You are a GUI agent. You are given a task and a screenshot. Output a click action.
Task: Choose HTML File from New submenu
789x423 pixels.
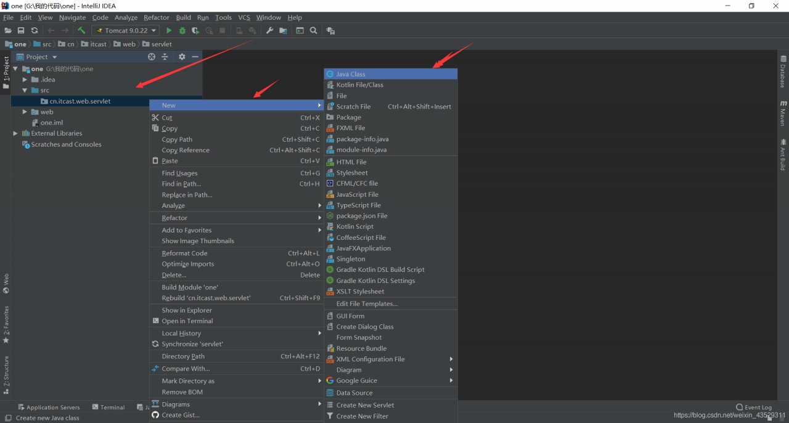pyautogui.click(x=391, y=162)
